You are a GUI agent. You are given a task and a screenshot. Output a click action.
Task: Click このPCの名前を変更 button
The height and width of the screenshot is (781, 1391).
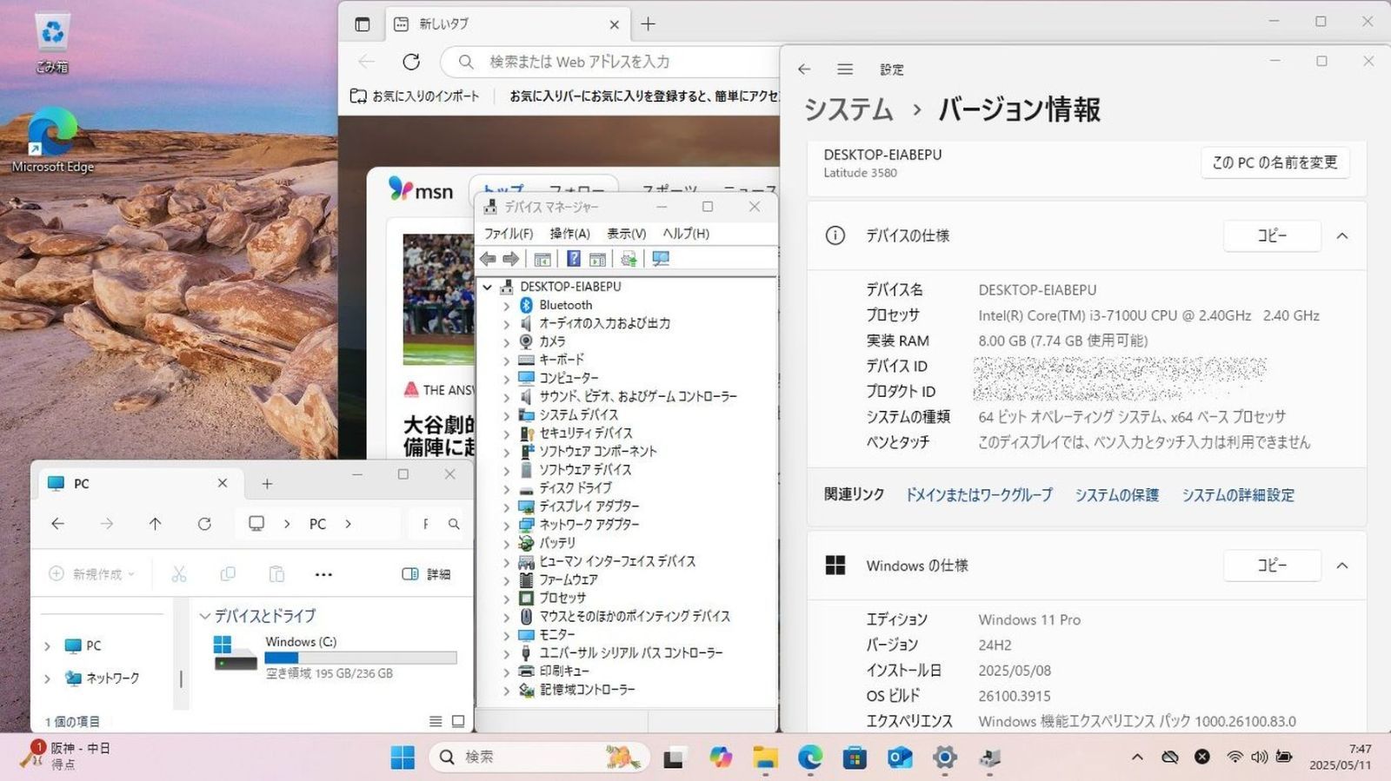click(1275, 162)
